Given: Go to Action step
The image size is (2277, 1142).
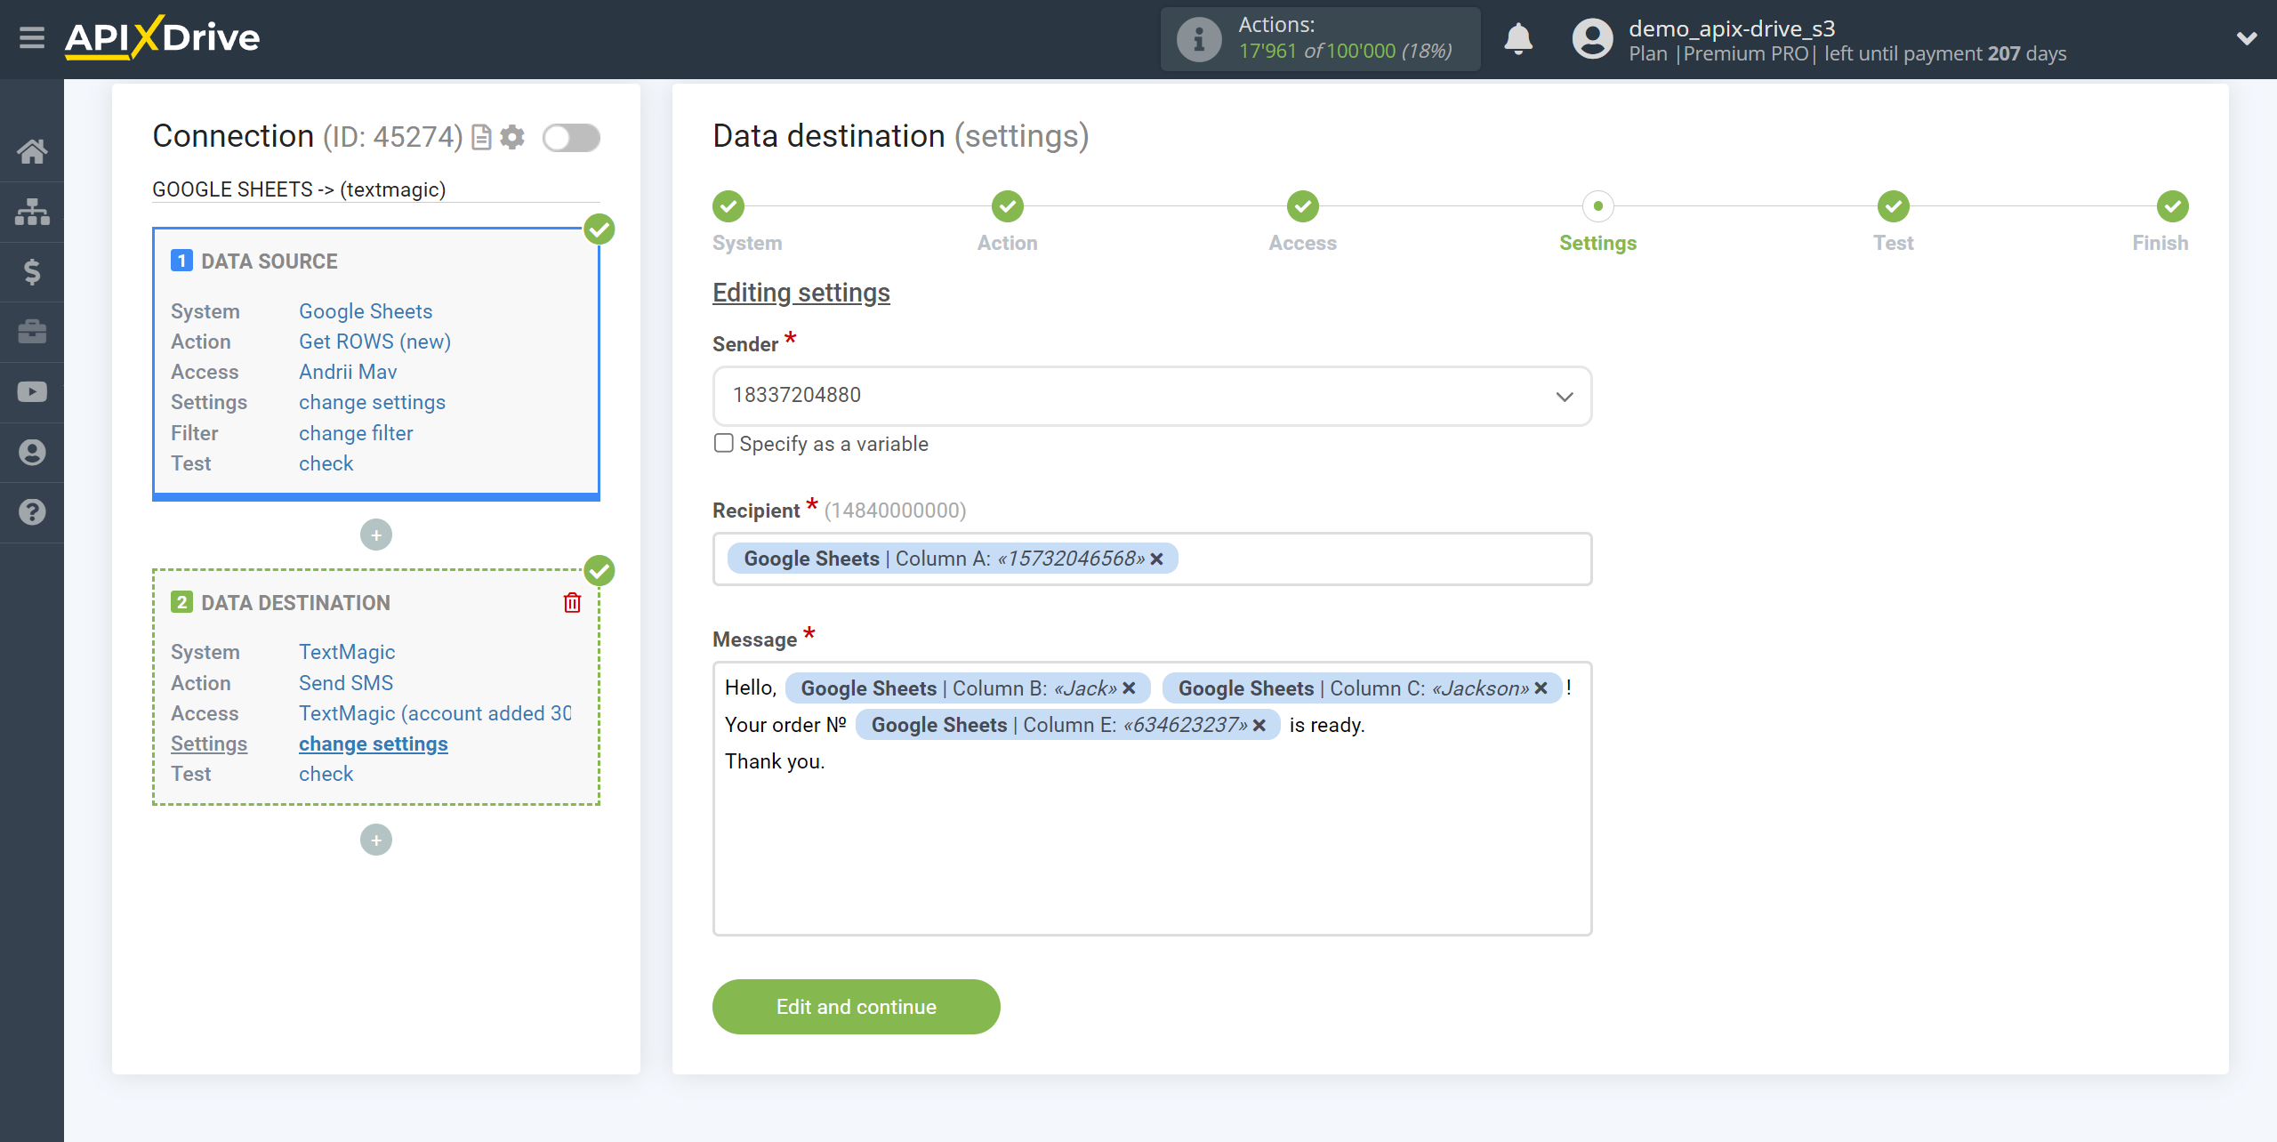Looking at the screenshot, I should (x=1008, y=206).
